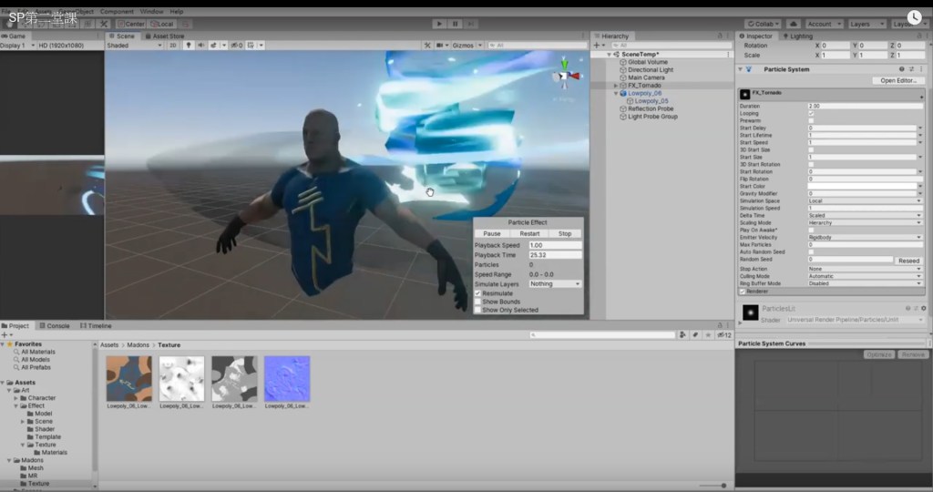Toggle scene audio speaker icon
The height and width of the screenshot is (492, 933).
point(200,45)
